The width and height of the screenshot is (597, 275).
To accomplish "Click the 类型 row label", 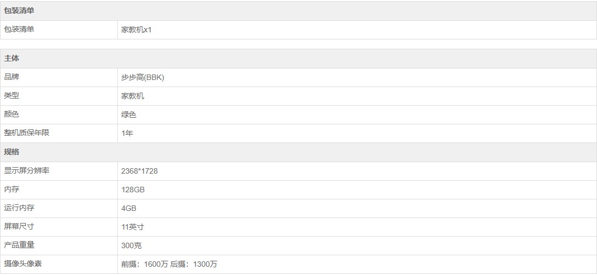I will click(x=12, y=96).
